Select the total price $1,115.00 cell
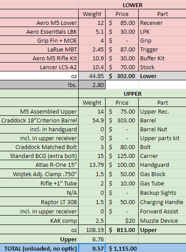Viewport: 186px width, 252px height. pyautogui.click(x=122, y=248)
